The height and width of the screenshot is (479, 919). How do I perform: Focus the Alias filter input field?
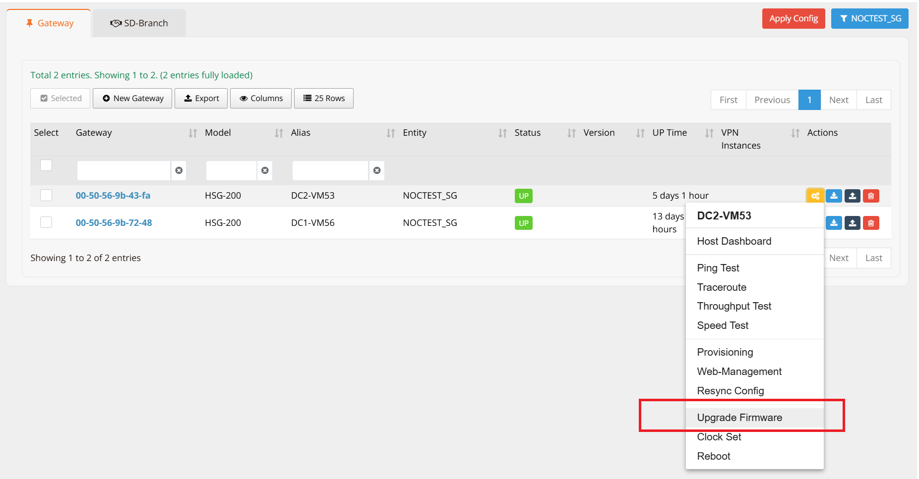click(x=330, y=170)
